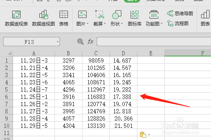Select cell containing 20.366
This screenshot has height=140, width=211.
pos(123,119)
